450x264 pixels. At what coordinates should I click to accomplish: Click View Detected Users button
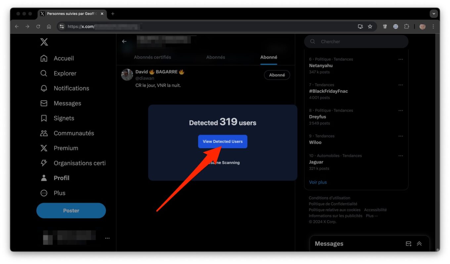(223, 142)
